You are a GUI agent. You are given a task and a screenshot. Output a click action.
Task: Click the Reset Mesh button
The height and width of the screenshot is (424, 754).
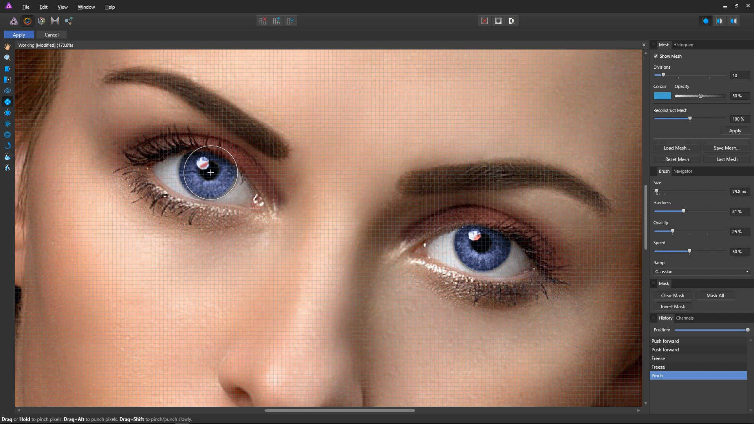tap(677, 159)
